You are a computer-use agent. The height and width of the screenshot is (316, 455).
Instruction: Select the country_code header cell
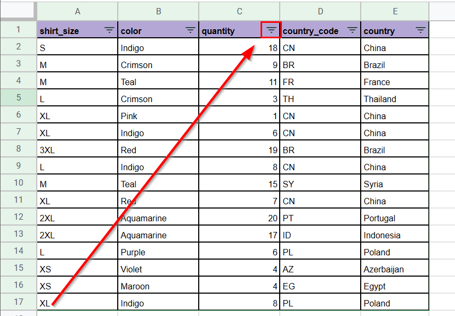320,30
